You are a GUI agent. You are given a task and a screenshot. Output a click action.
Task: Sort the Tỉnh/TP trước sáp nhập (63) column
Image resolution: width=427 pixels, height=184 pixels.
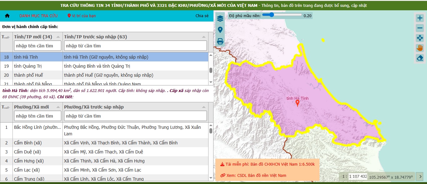click(203, 37)
